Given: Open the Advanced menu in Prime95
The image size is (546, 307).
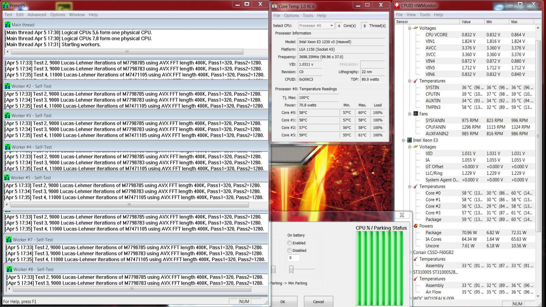Looking at the screenshot, I should pos(37,15).
